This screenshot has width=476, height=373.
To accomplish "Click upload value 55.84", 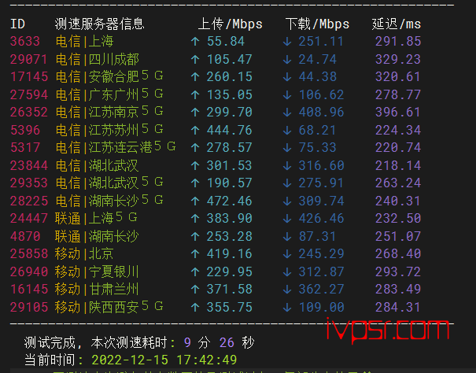I will point(226,41).
